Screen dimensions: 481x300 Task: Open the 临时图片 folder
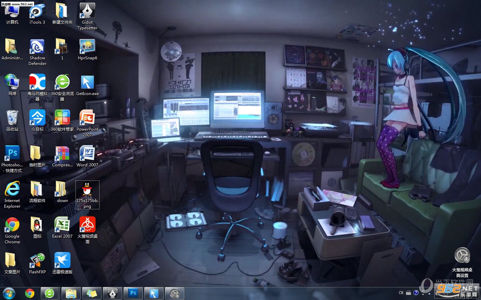[37, 156]
